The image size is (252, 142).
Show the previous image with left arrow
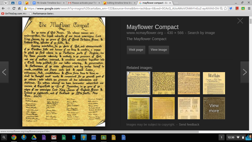4,72
